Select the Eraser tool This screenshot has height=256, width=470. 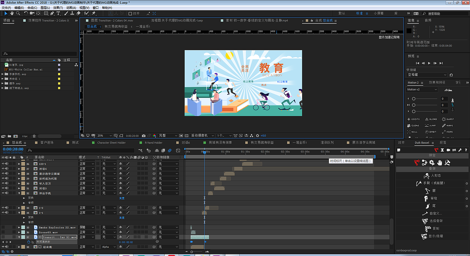[x=78, y=13]
